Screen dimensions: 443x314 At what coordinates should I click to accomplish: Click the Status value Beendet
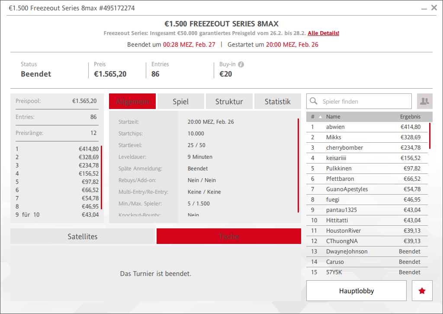click(36, 74)
